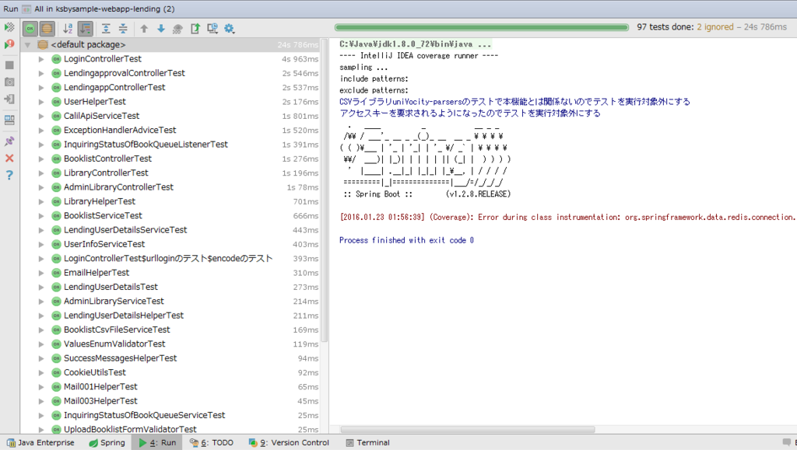Click Collapse All icon in test toolbar
The width and height of the screenshot is (797, 450).
(123, 29)
